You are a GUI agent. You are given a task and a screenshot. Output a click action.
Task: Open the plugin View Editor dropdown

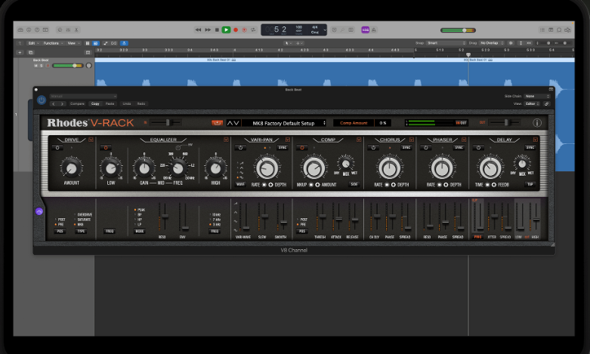pos(533,103)
